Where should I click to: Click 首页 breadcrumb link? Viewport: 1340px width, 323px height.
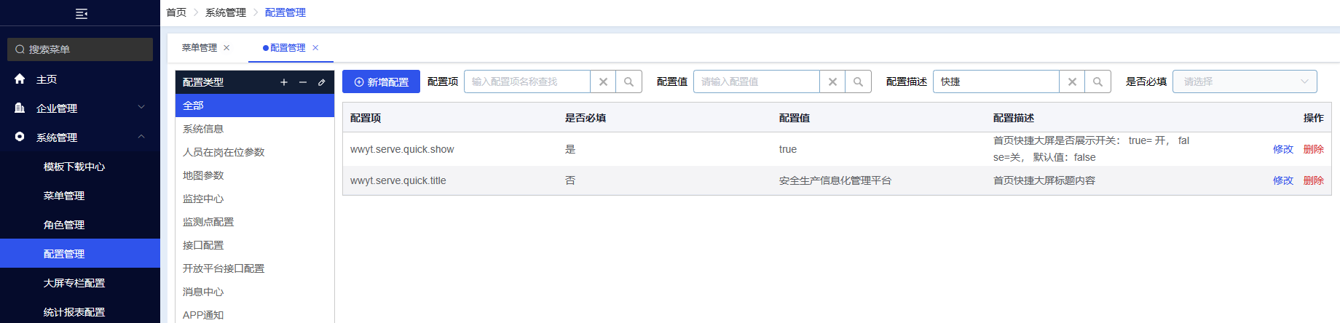coord(176,12)
